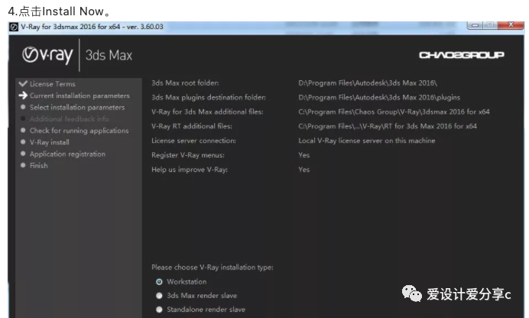This screenshot has width=529, height=318.
Task: Click the 3ds Max root folder label
Action: (x=185, y=83)
